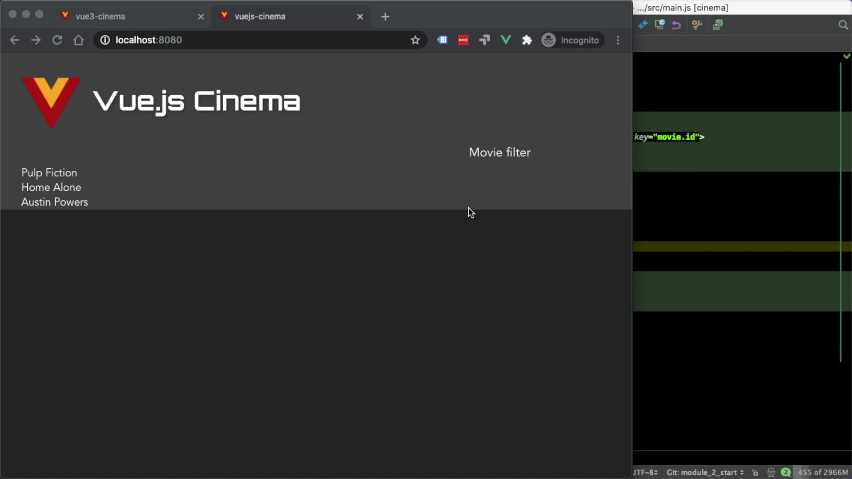Toggle read-only lock in status bar
This screenshot has width=852, height=479.
755,472
